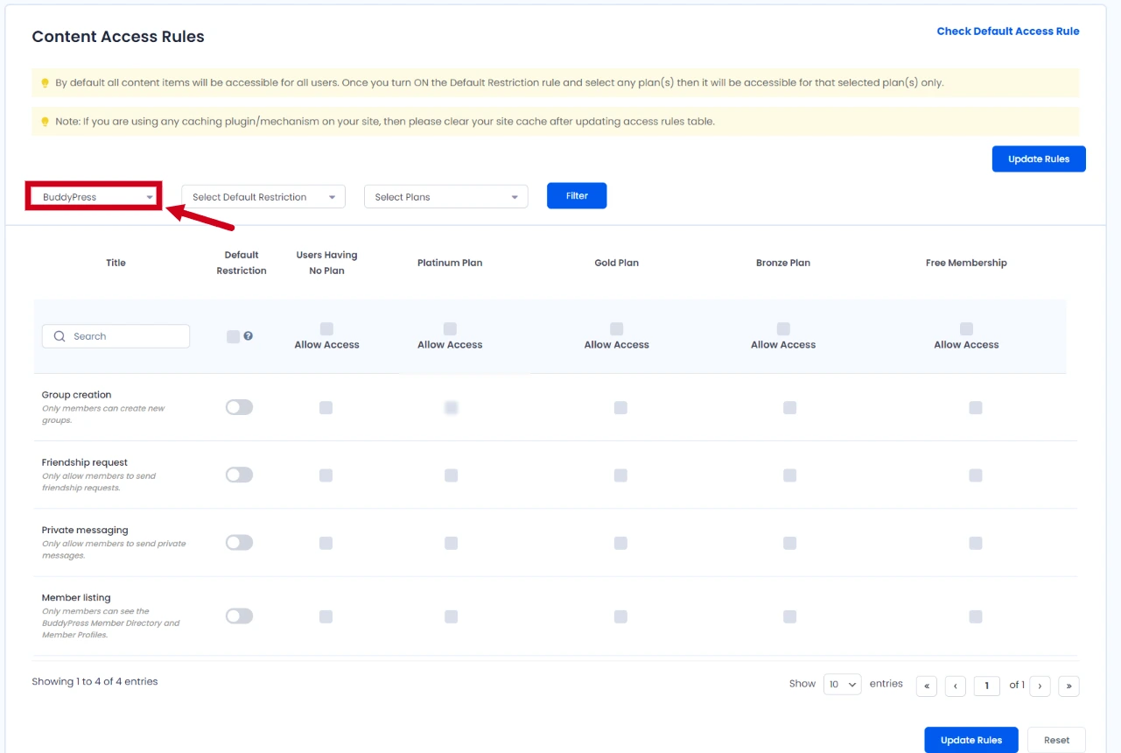Toggle Default Restriction for Member listing

coord(239,616)
